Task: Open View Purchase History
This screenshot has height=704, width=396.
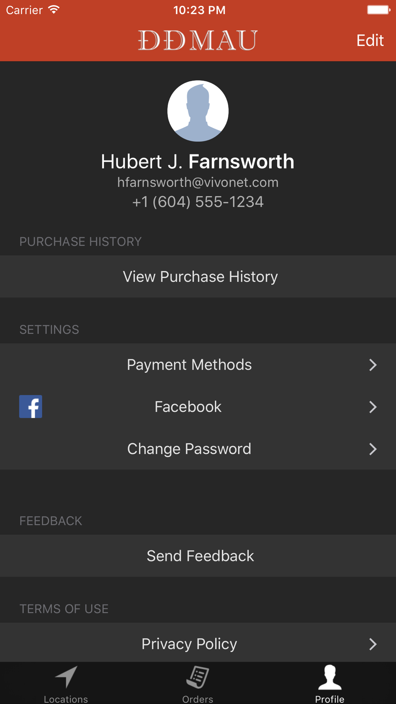Action: (198, 276)
